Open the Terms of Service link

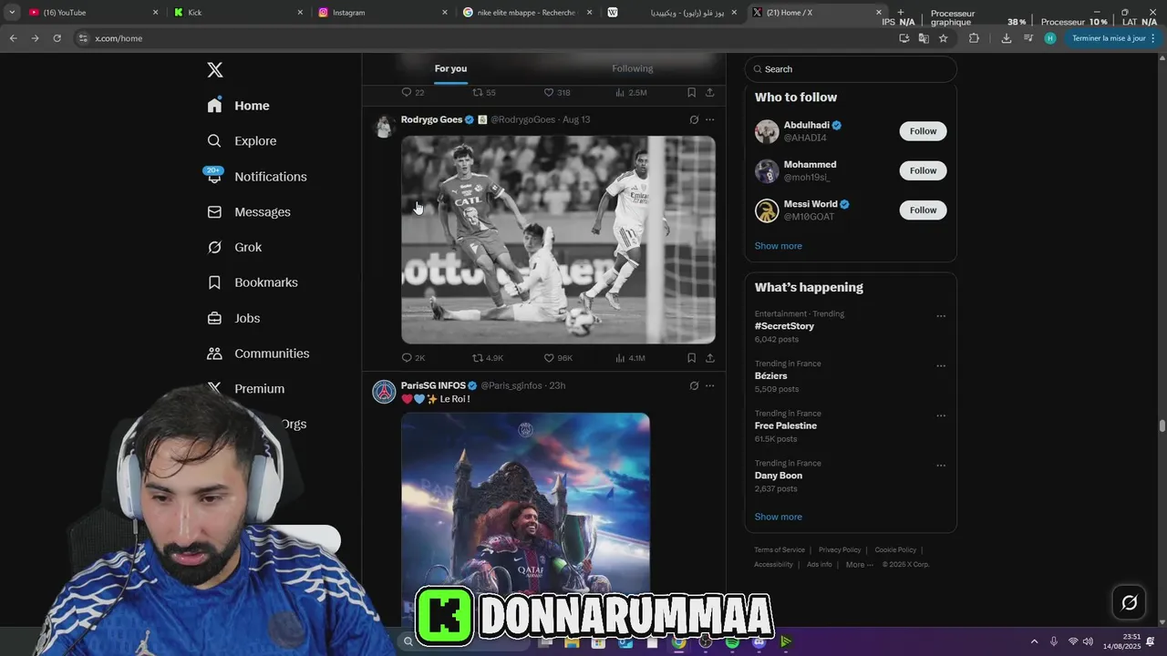(x=780, y=550)
